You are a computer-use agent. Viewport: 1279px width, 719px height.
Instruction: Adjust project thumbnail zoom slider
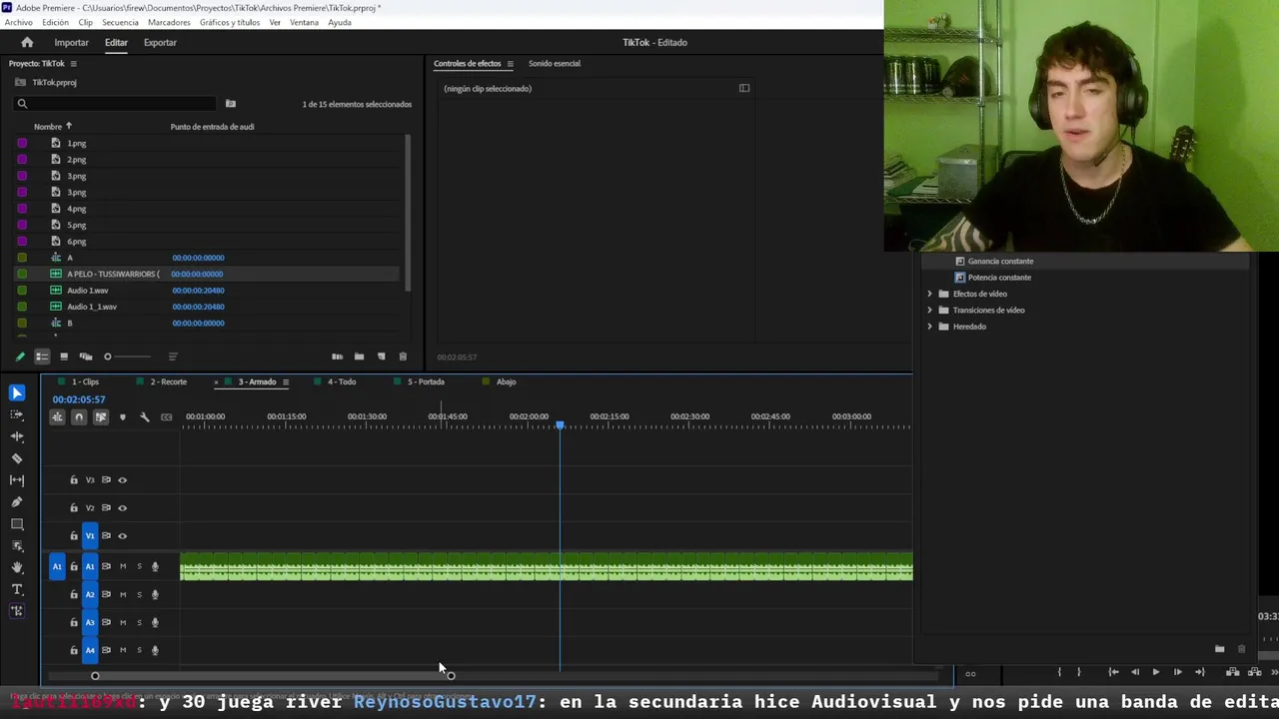pos(108,357)
